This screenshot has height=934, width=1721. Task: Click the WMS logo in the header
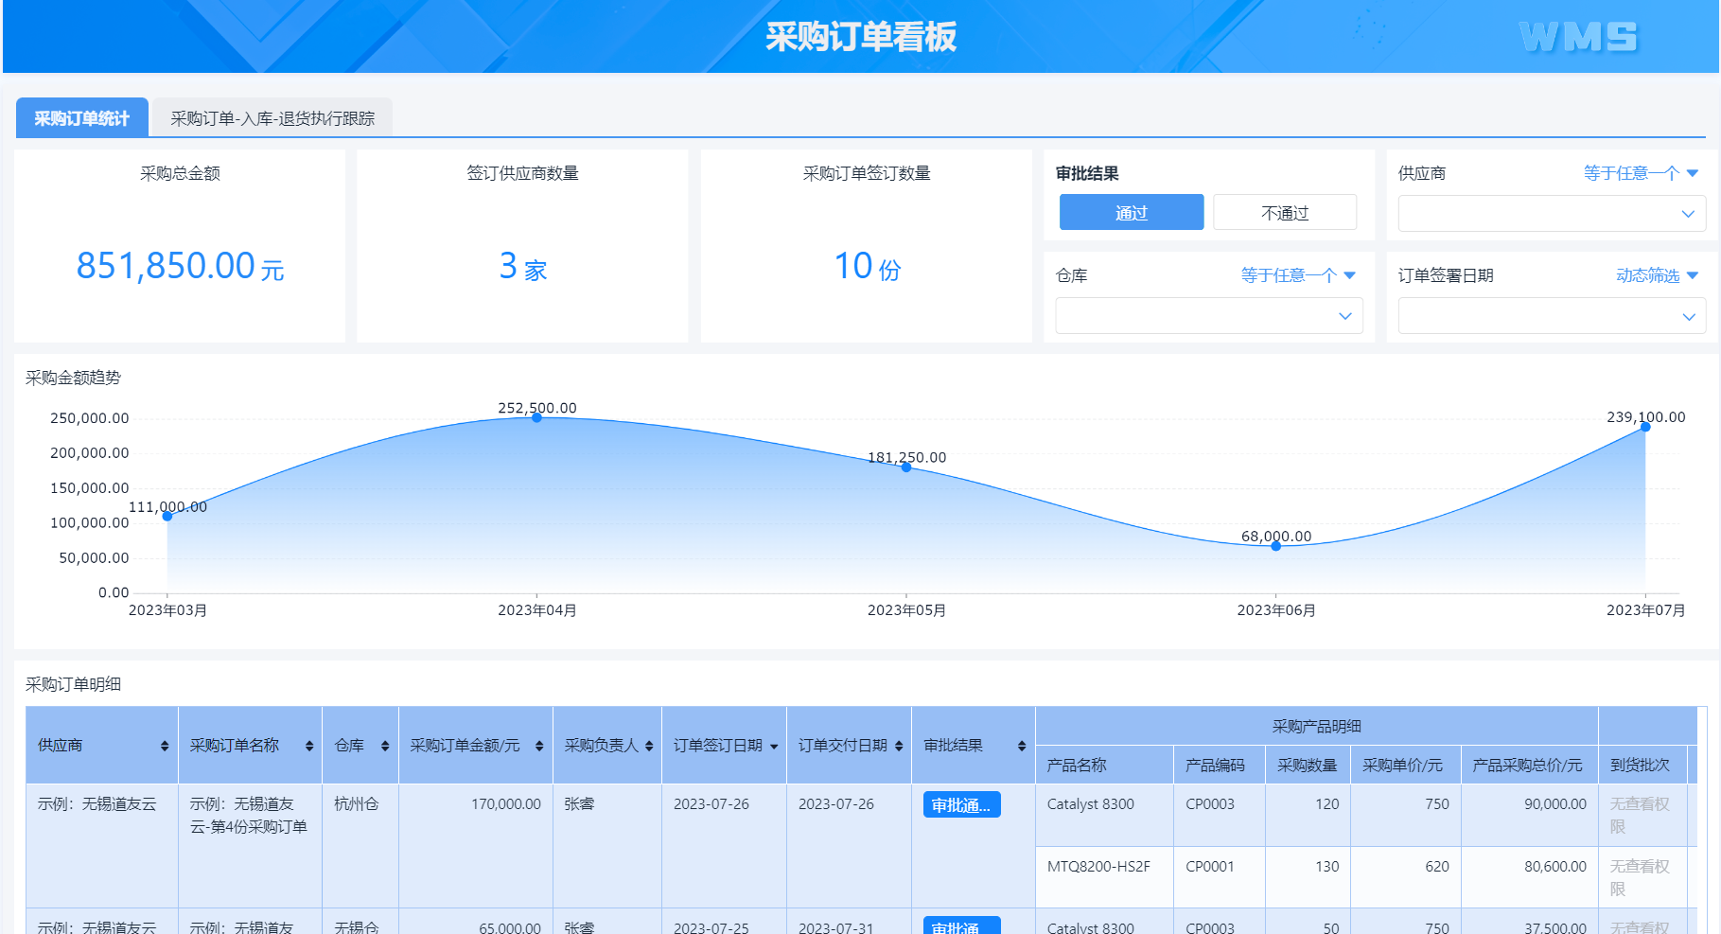[1578, 37]
